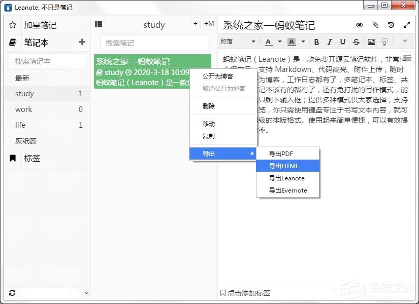Toggle bold formatting
Image resolution: width=419 pixels, height=304 pixels.
click(317, 41)
